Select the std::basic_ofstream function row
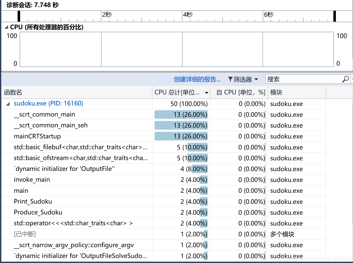The height and width of the screenshot is (263, 353). pyautogui.click(x=164, y=158)
